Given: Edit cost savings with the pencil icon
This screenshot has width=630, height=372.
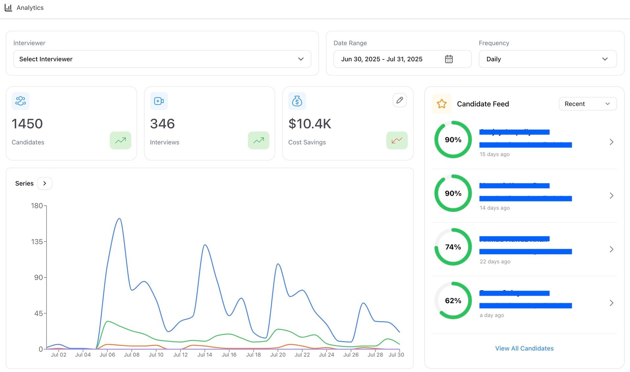Looking at the screenshot, I should tap(399, 100).
